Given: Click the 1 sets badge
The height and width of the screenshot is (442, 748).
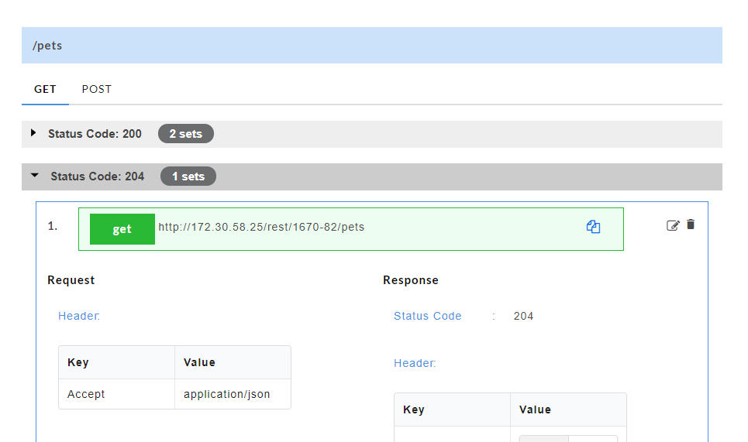Looking at the screenshot, I should [188, 176].
